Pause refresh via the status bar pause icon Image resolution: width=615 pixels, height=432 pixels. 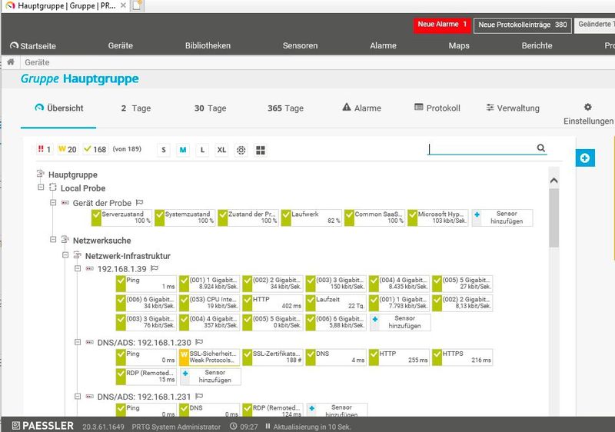[x=268, y=426]
